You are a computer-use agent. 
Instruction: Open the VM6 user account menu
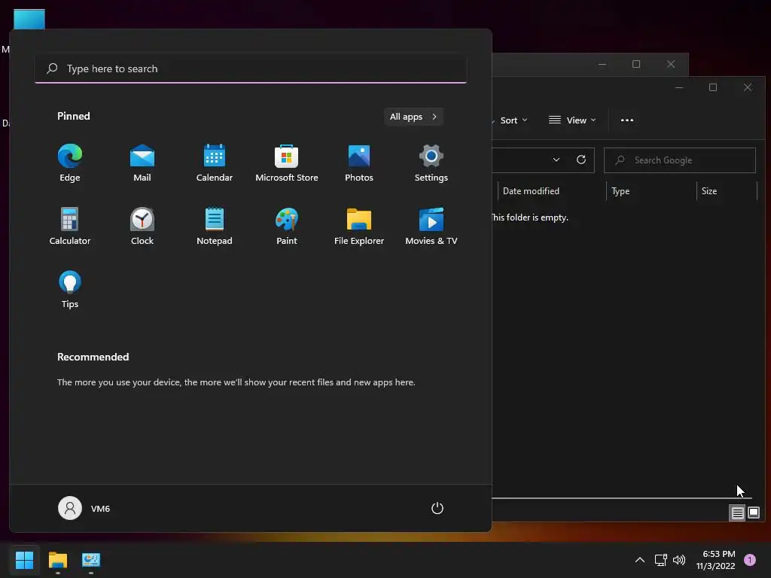84,508
